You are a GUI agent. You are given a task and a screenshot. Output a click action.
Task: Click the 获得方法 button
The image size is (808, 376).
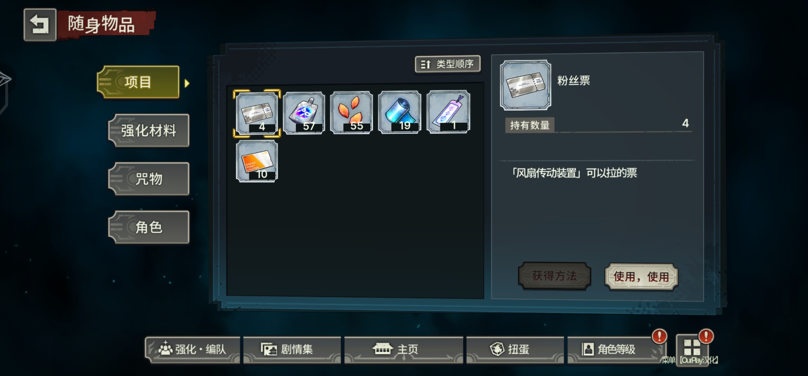tap(554, 276)
